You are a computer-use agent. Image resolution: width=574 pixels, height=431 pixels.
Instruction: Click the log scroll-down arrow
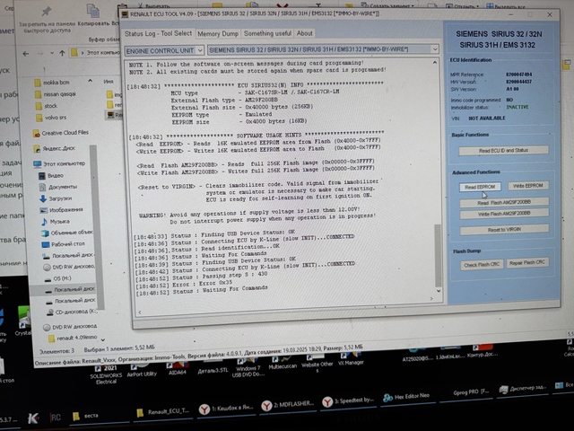click(x=439, y=291)
